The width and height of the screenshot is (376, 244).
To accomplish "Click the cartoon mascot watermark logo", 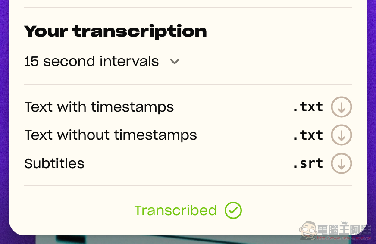I will 309,231.
